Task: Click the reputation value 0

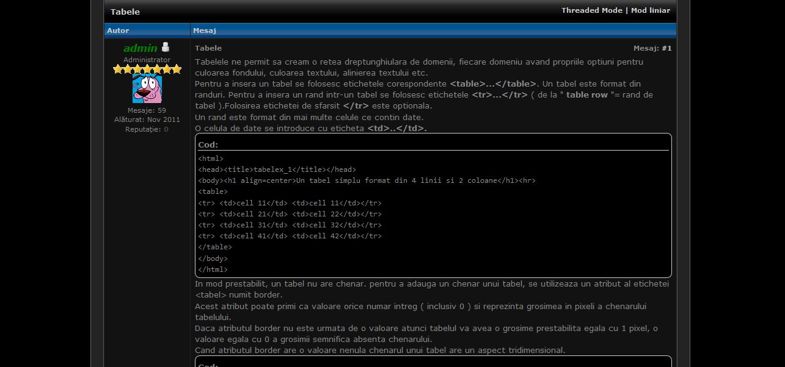Action: 166,129
